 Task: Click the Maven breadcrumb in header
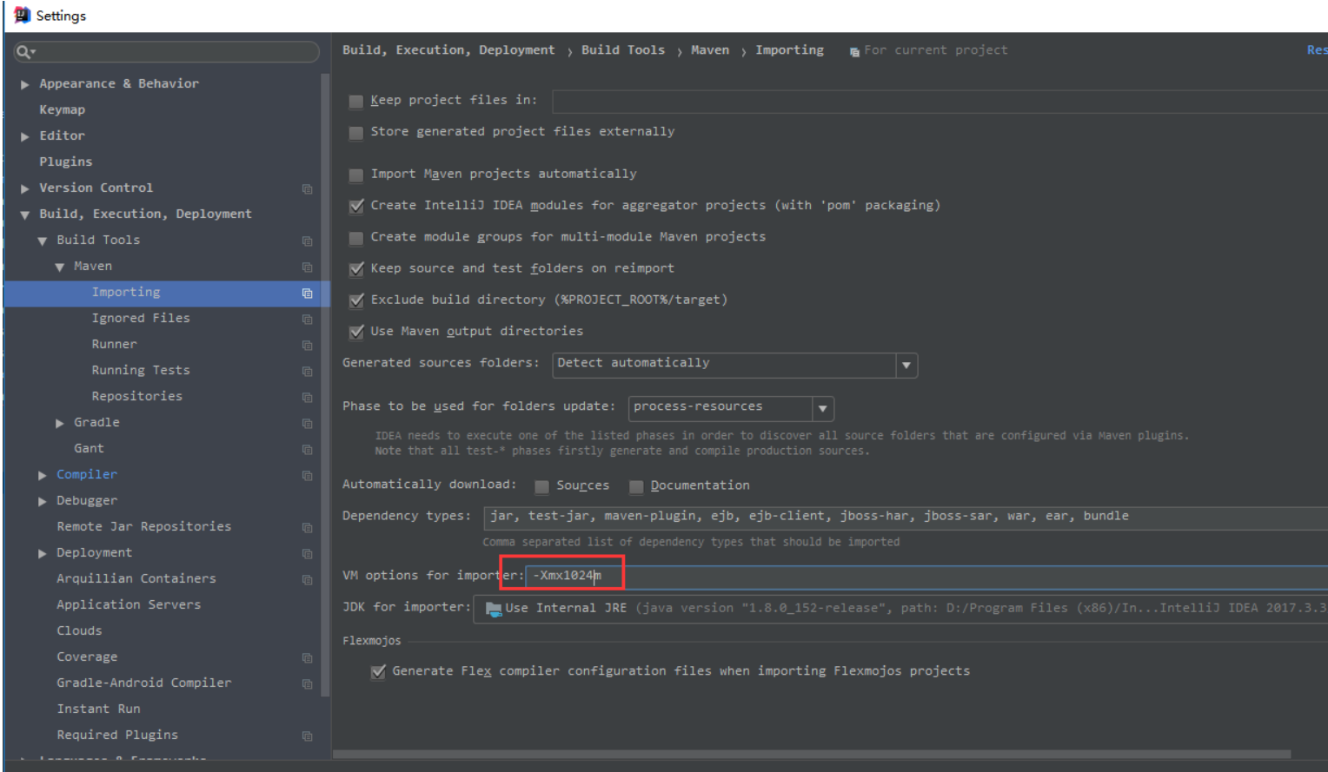click(710, 50)
